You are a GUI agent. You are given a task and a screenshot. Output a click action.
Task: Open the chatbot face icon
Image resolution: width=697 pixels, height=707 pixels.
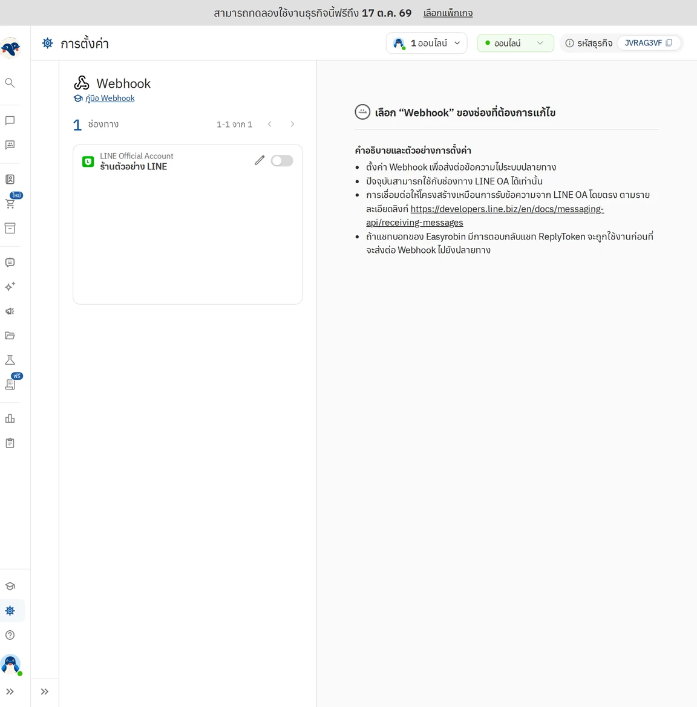(10, 262)
